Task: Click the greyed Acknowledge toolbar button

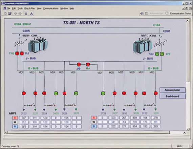Action: coord(156,13)
